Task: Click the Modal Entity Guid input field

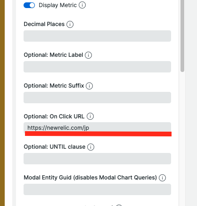Action: click(x=97, y=189)
